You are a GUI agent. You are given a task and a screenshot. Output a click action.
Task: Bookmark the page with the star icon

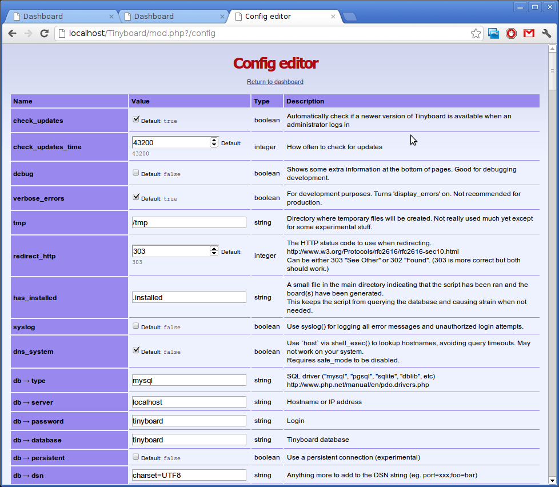[476, 34]
